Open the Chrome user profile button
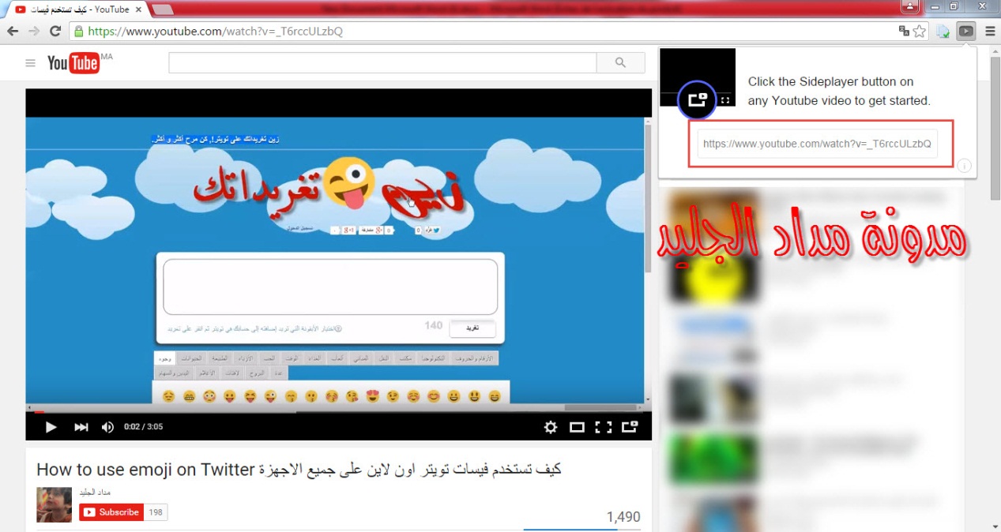The width and height of the screenshot is (1001, 532). point(910,6)
